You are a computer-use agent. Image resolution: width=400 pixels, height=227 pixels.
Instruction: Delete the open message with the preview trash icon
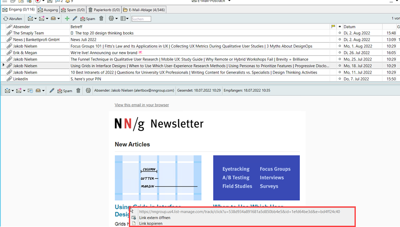pos(78,91)
